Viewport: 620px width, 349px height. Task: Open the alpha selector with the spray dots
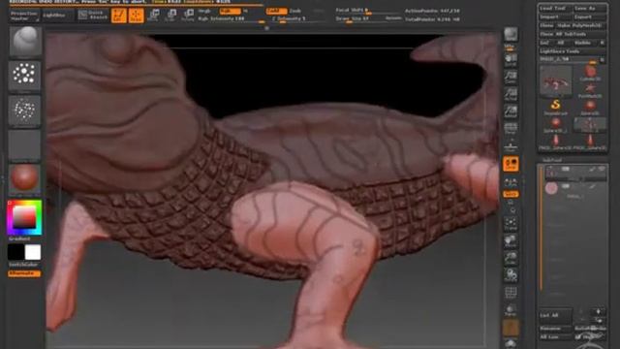[x=24, y=111]
